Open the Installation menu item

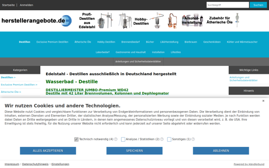pos(158,52)
